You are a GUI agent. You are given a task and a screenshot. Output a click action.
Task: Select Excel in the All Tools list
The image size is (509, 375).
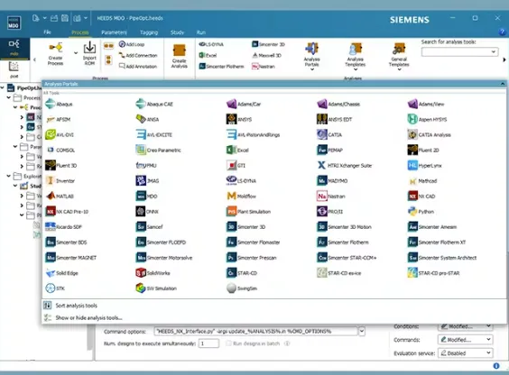tap(237, 150)
